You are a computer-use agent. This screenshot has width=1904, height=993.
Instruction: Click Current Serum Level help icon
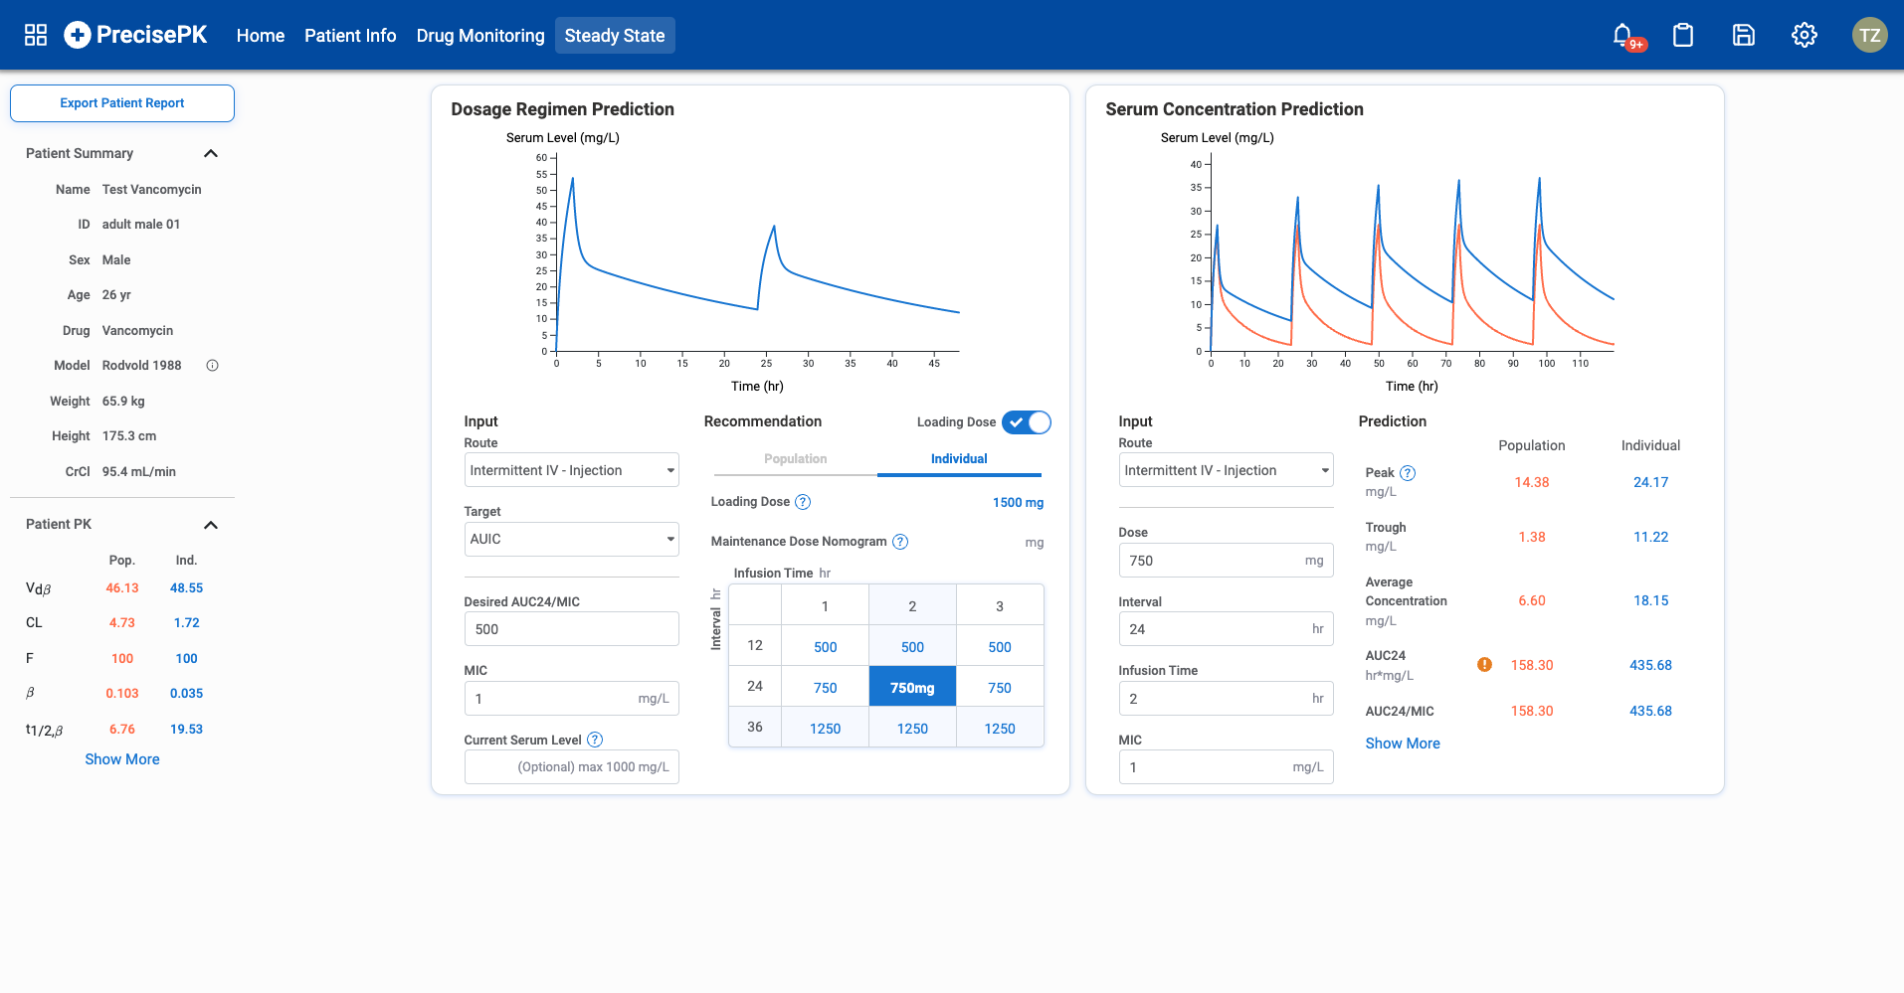pyautogui.click(x=595, y=740)
